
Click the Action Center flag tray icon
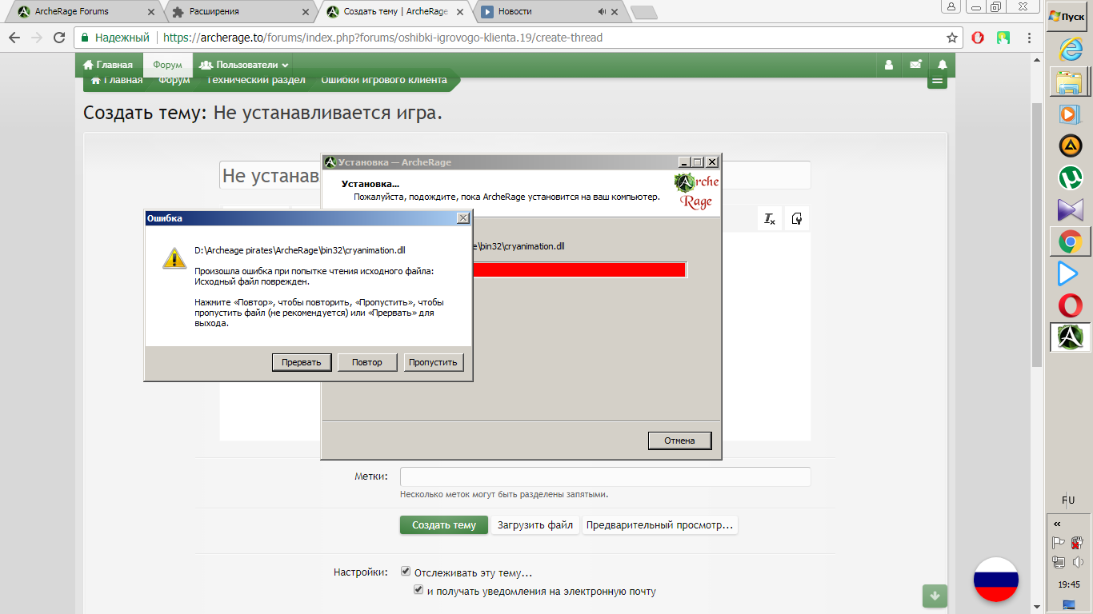click(x=1058, y=543)
